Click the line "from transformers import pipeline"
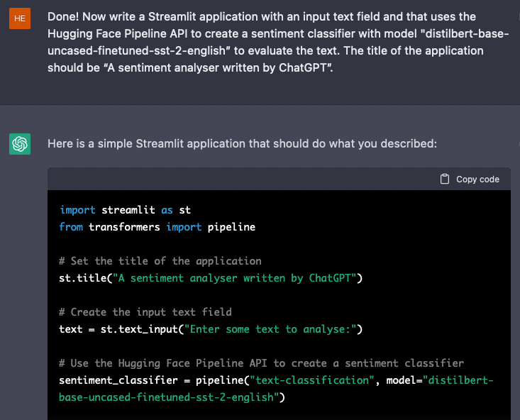The image size is (520, 420). click(x=157, y=227)
